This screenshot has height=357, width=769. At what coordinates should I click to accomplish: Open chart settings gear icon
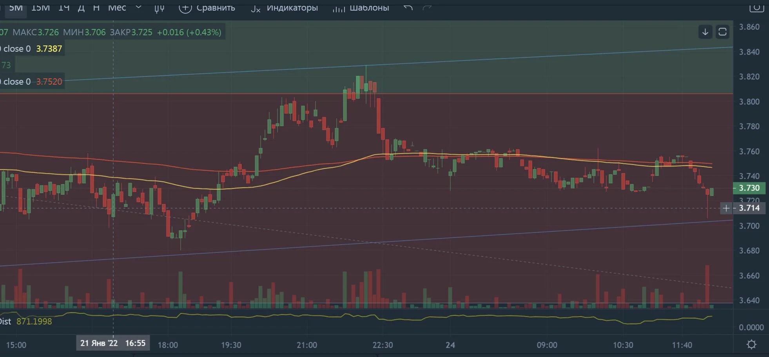click(751, 344)
